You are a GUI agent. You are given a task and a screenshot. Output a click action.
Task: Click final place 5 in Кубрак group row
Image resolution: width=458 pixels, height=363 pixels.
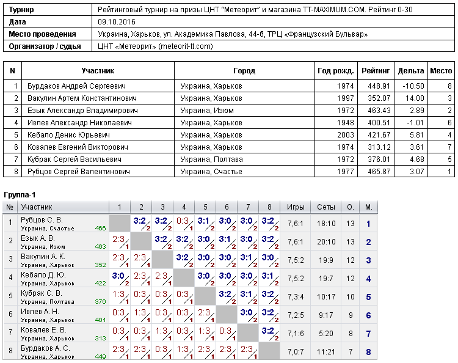(x=369, y=297)
